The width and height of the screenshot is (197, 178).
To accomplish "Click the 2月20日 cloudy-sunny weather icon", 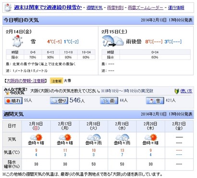I will pos(150,138).
